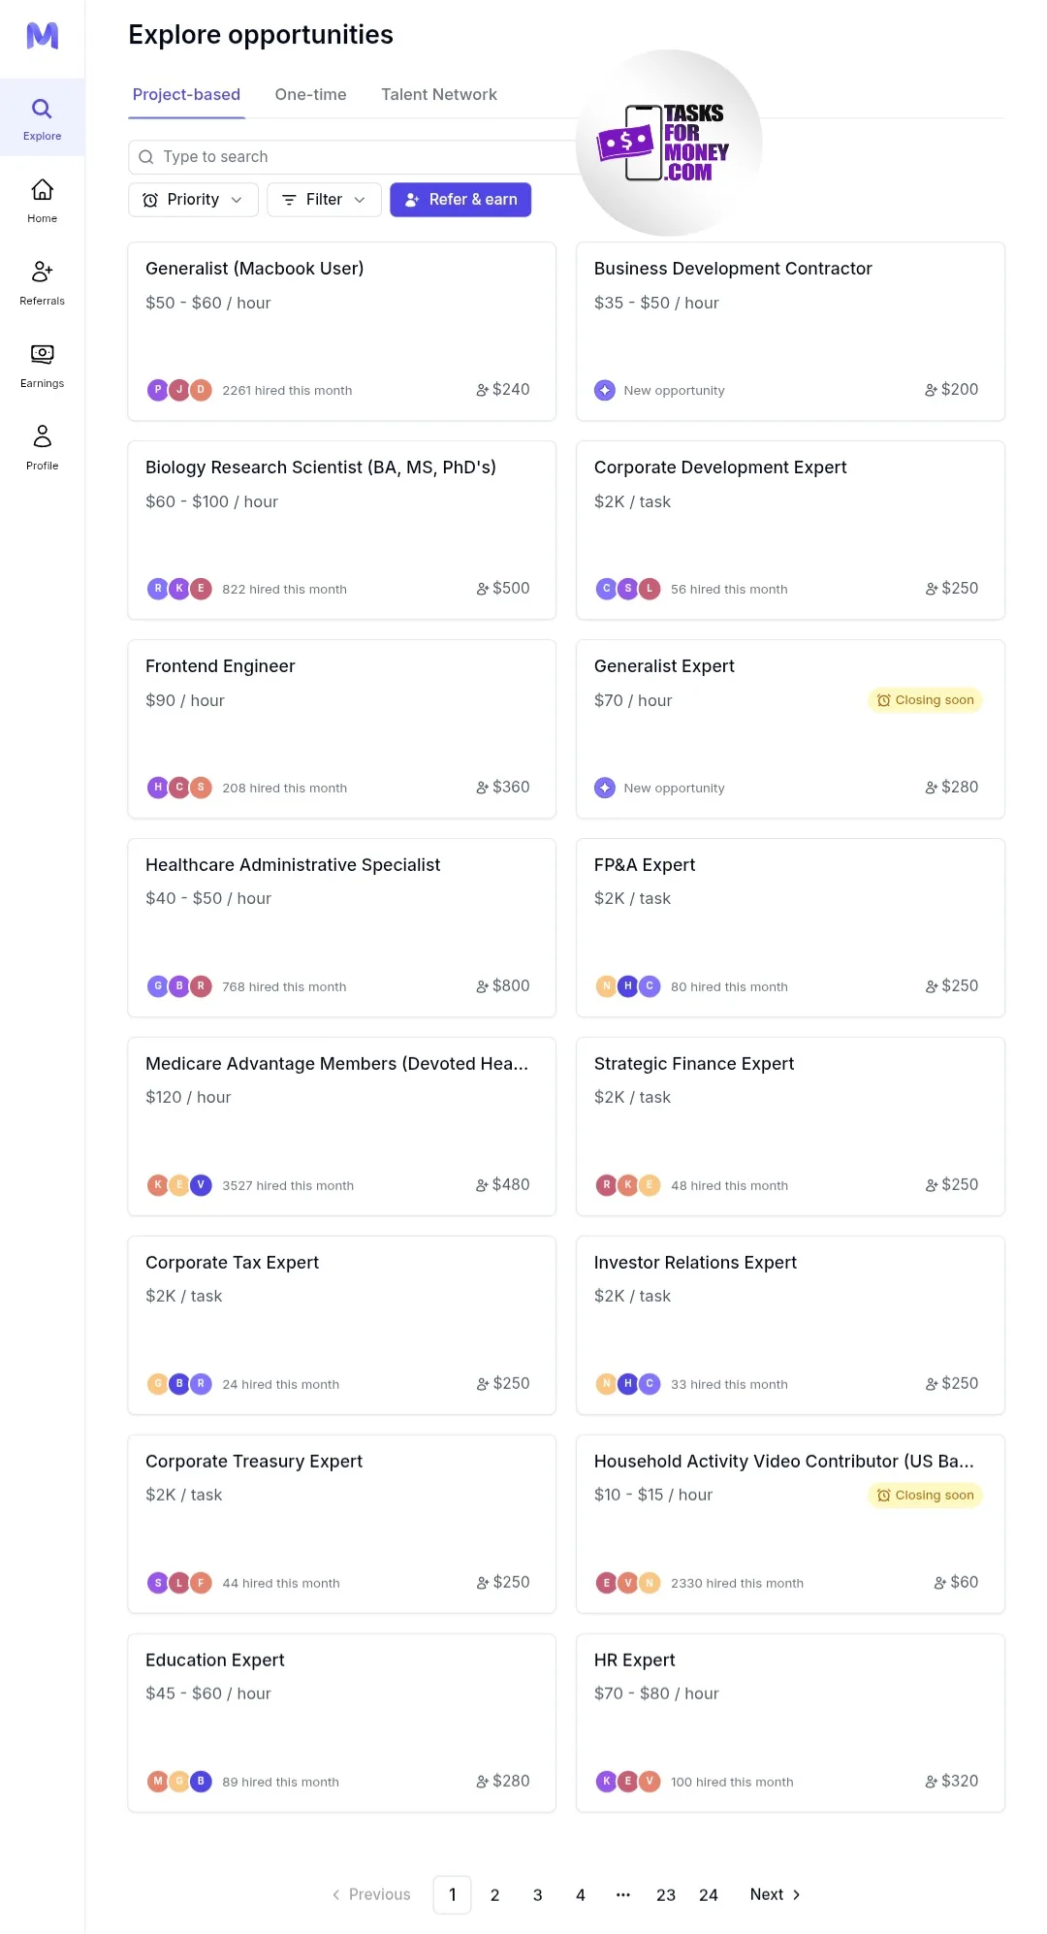Jump to page 24
This screenshot has height=1934, width=1047.
[709, 1894]
